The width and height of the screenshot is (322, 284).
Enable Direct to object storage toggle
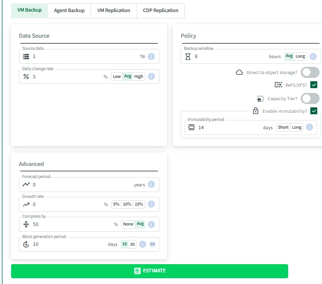coord(310,72)
